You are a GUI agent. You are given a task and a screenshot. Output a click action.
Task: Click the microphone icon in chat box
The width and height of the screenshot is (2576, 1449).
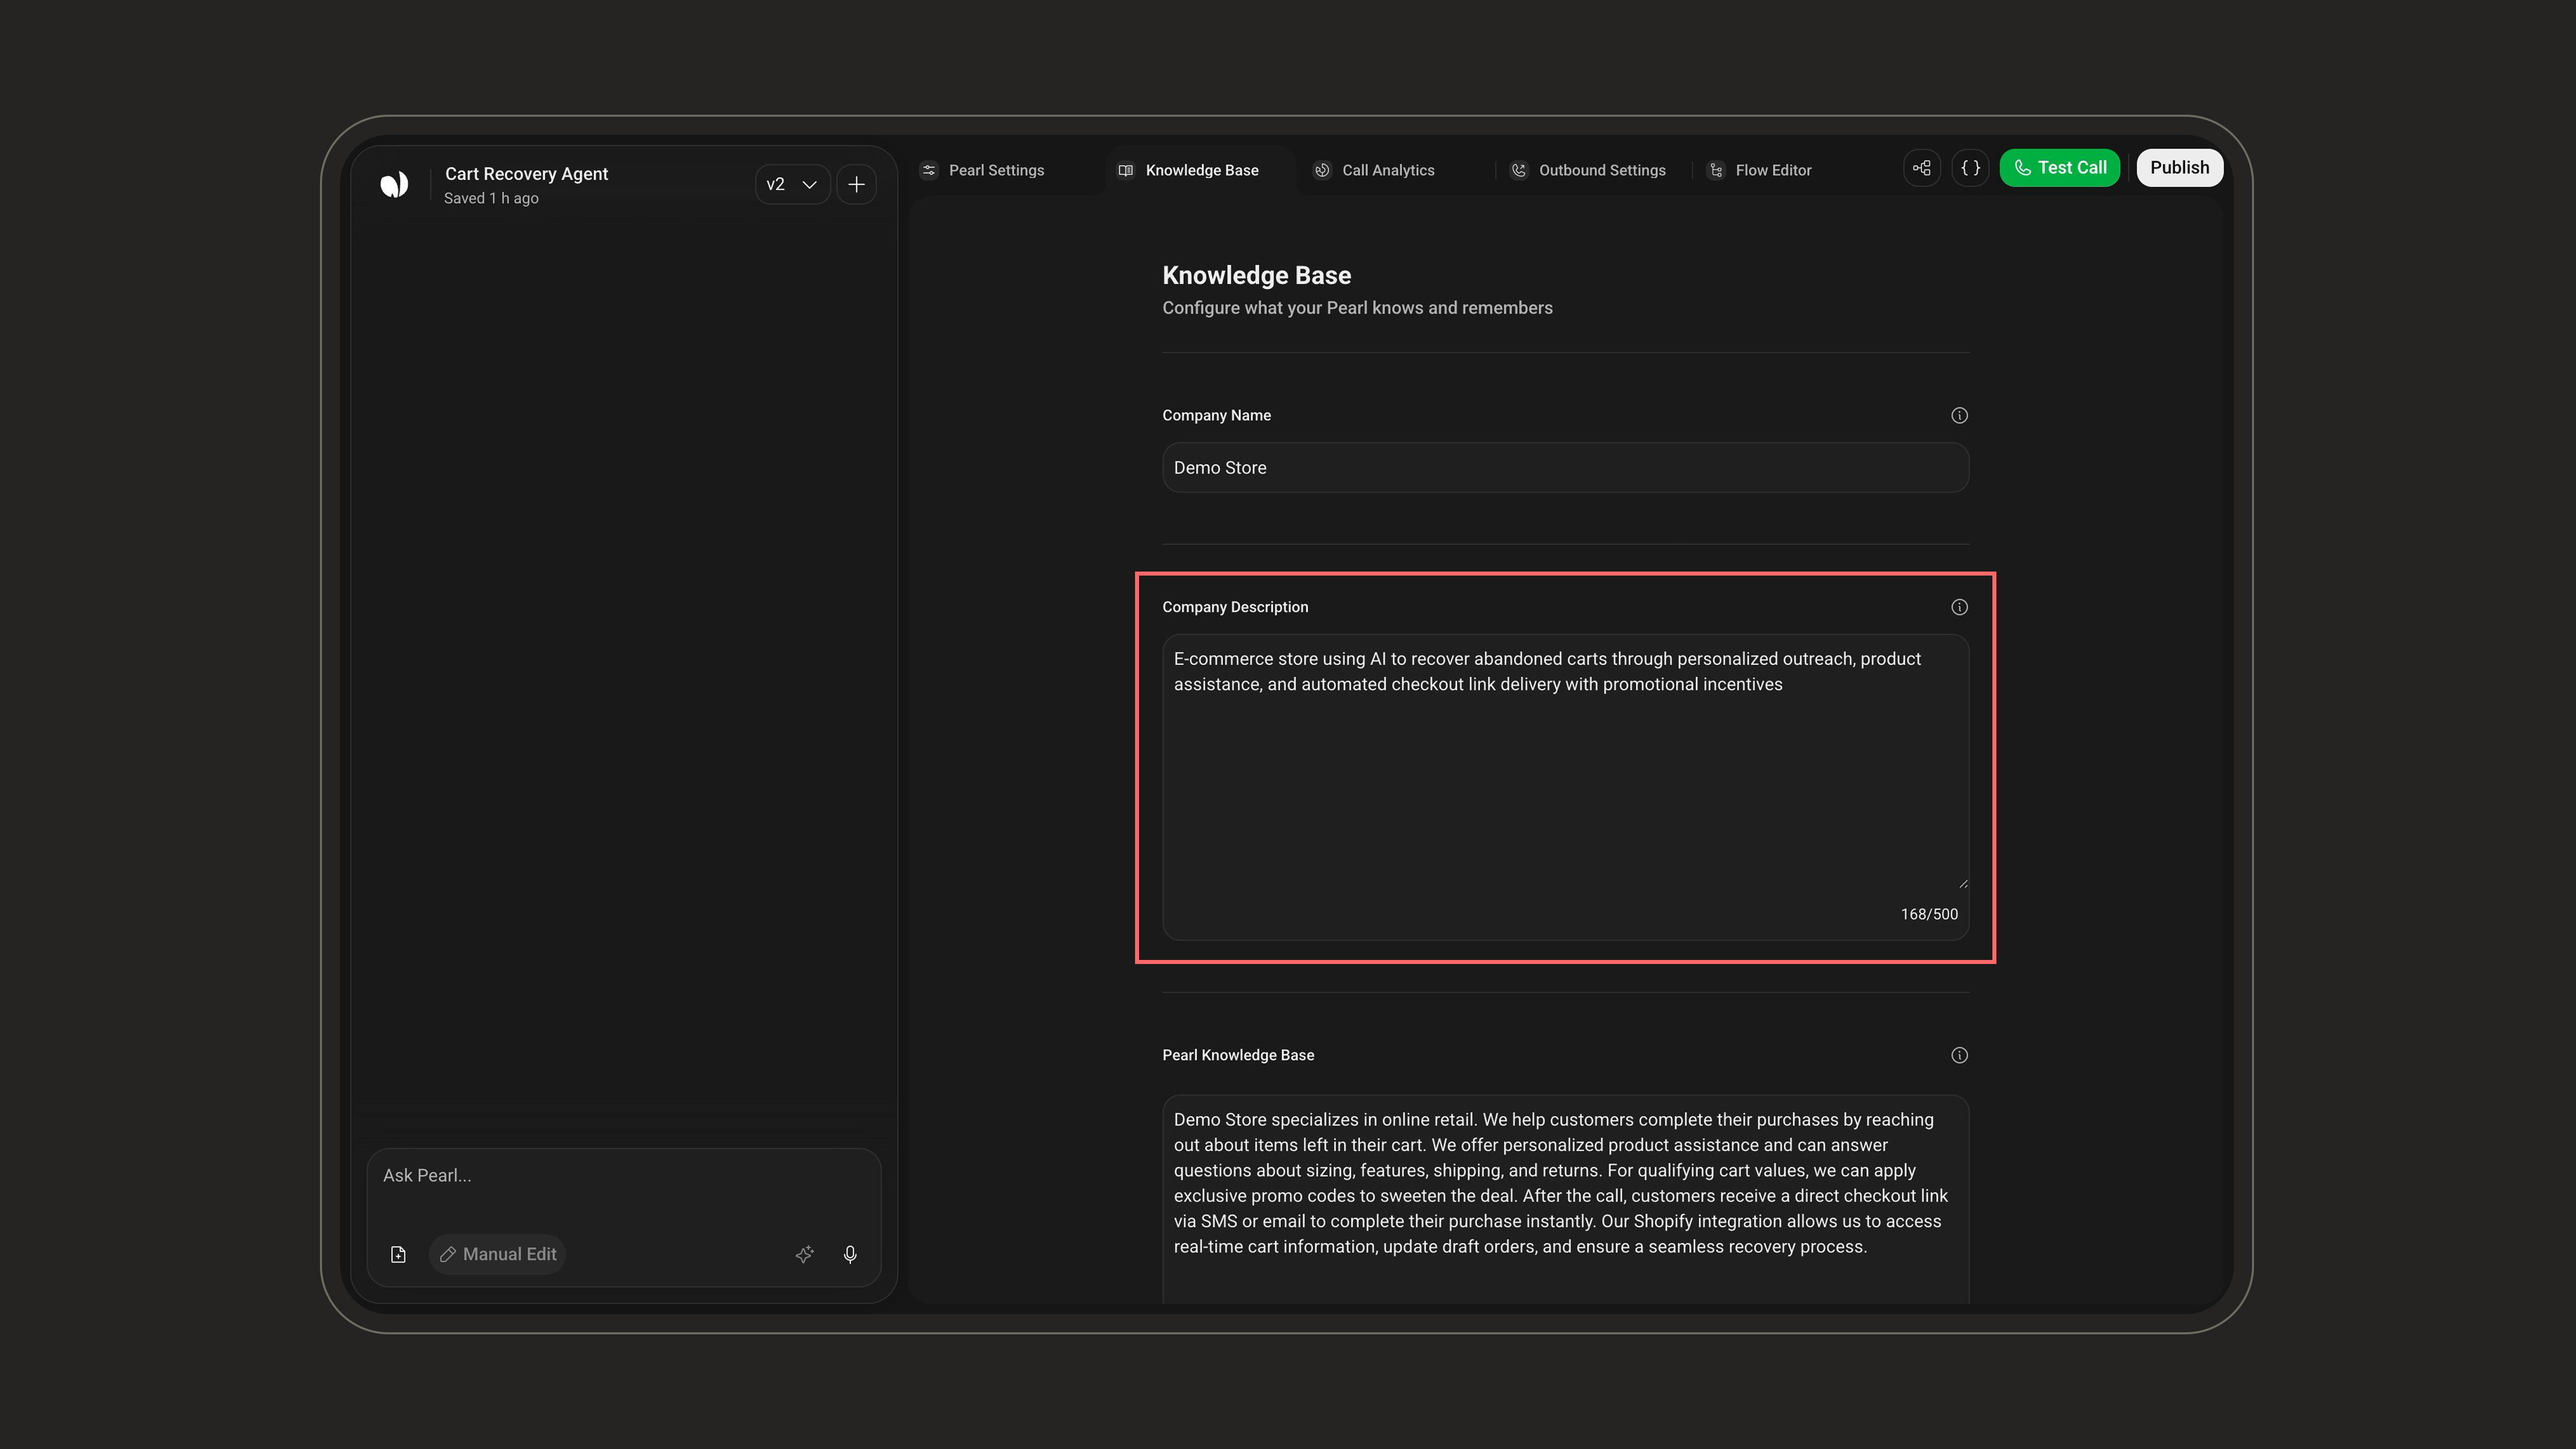tap(850, 1254)
